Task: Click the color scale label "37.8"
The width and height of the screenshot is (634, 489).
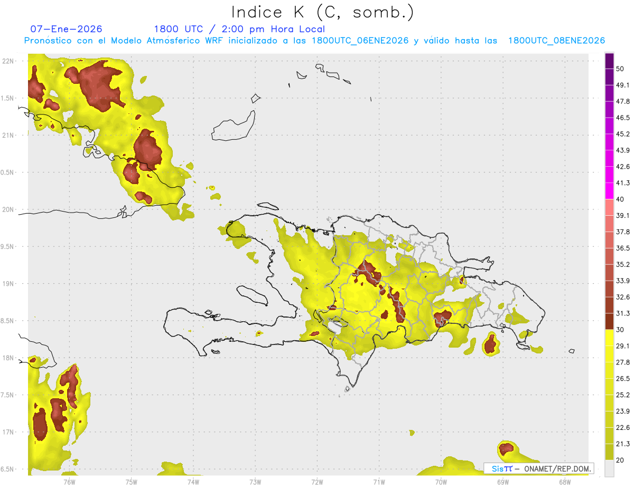Action: coord(623,232)
